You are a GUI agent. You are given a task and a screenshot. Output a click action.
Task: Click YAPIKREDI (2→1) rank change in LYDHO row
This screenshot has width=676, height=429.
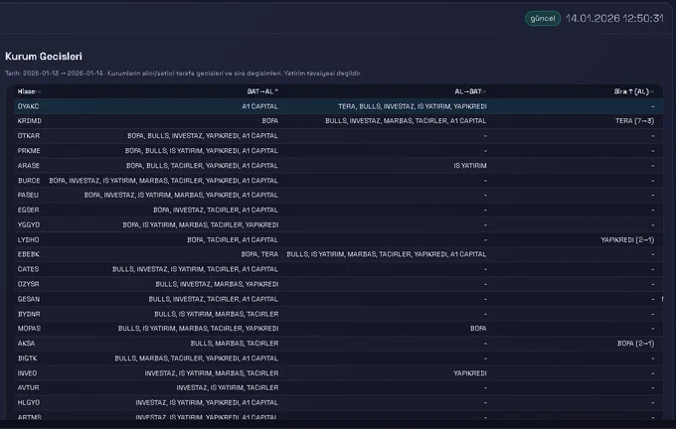coord(627,240)
